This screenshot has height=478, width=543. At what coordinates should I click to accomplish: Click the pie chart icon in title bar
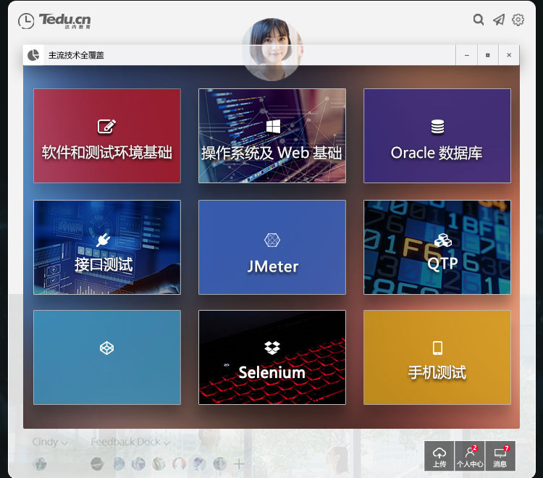click(33, 55)
